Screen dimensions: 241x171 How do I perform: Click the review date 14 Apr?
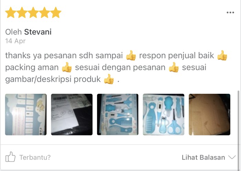(15, 41)
